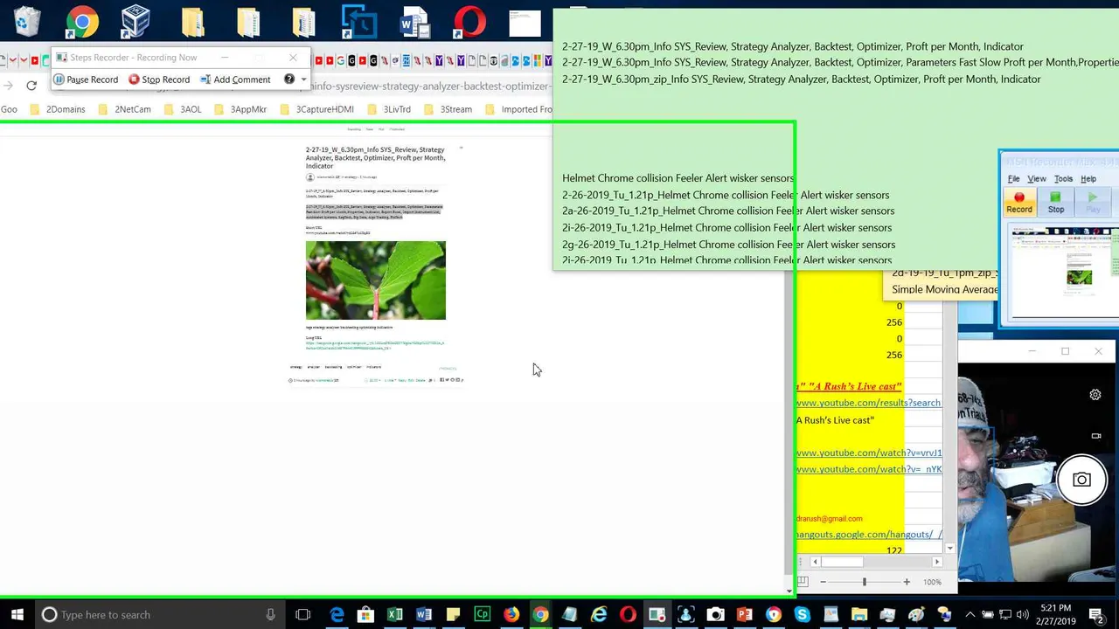This screenshot has height=629, width=1119.
Task: Open the backup clock desktop shortcut
Action: click(x=358, y=22)
